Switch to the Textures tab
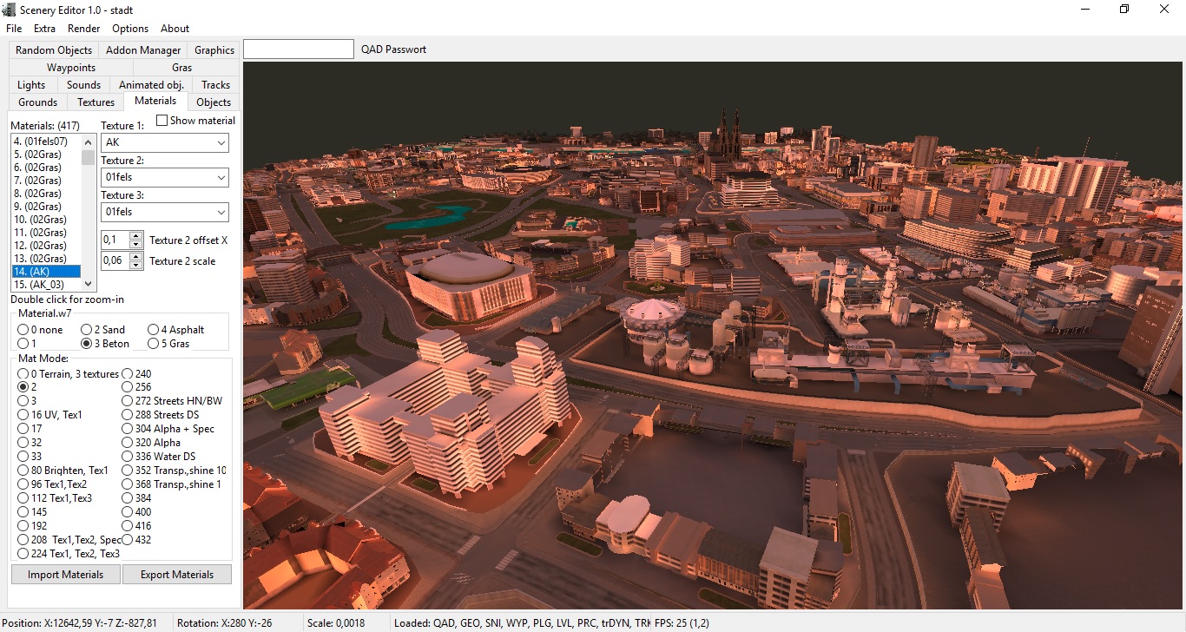Image resolution: width=1186 pixels, height=632 pixels. 96,102
